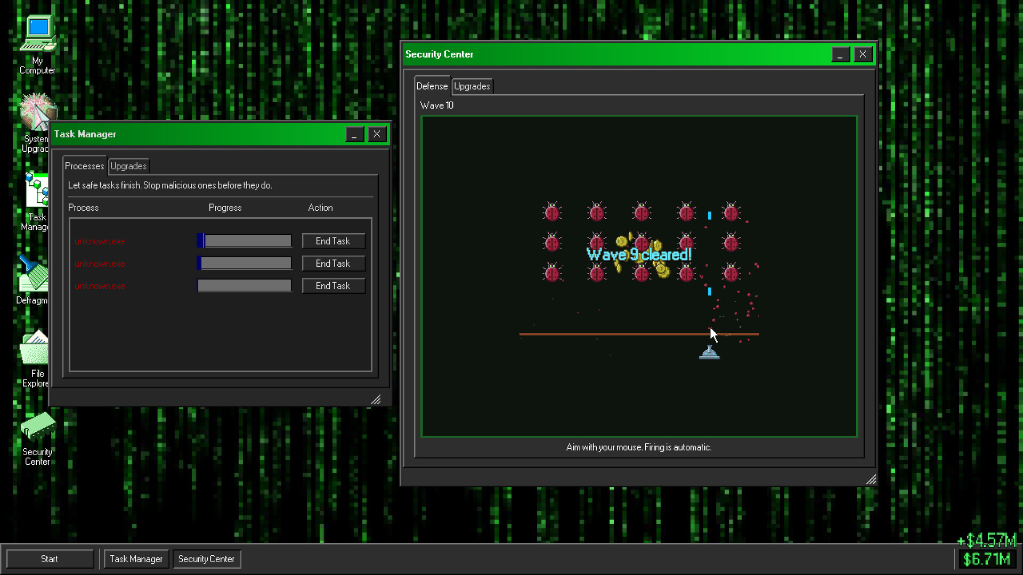This screenshot has height=575, width=1023.
Task: End Task for the second unknown.exe process
Action: pos(334,264)
